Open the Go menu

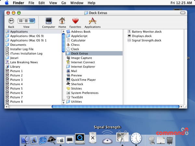tap(64, 3)
